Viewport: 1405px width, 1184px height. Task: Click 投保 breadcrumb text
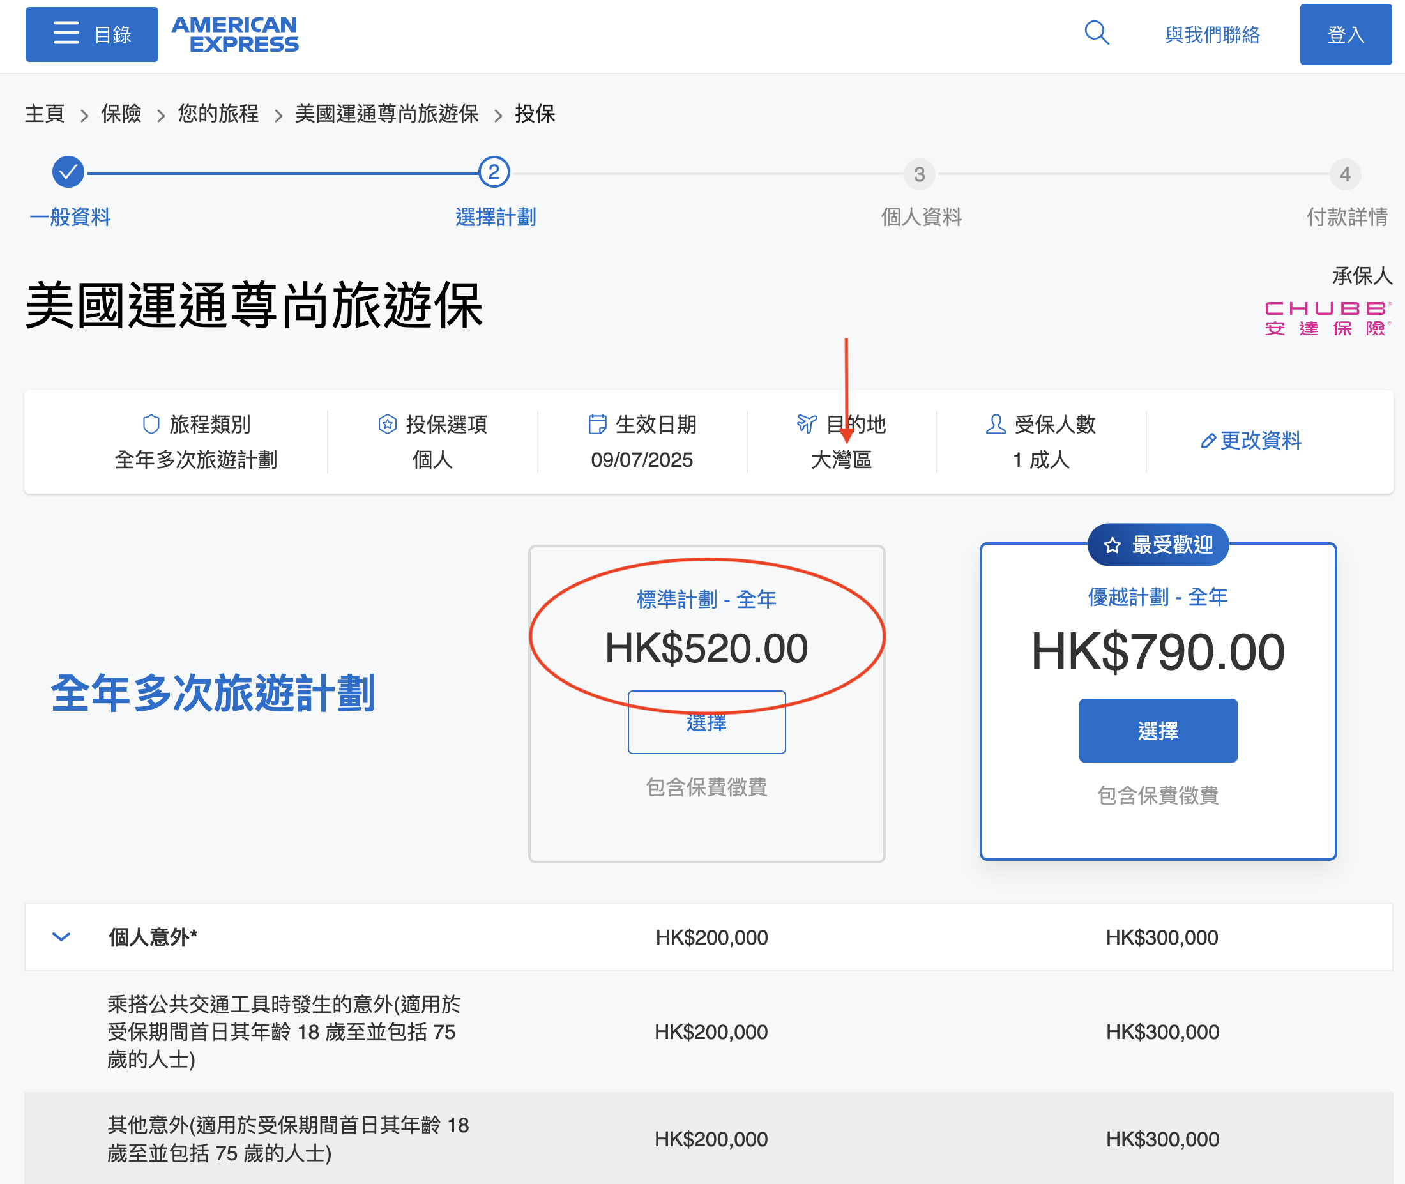coord(535,114)
